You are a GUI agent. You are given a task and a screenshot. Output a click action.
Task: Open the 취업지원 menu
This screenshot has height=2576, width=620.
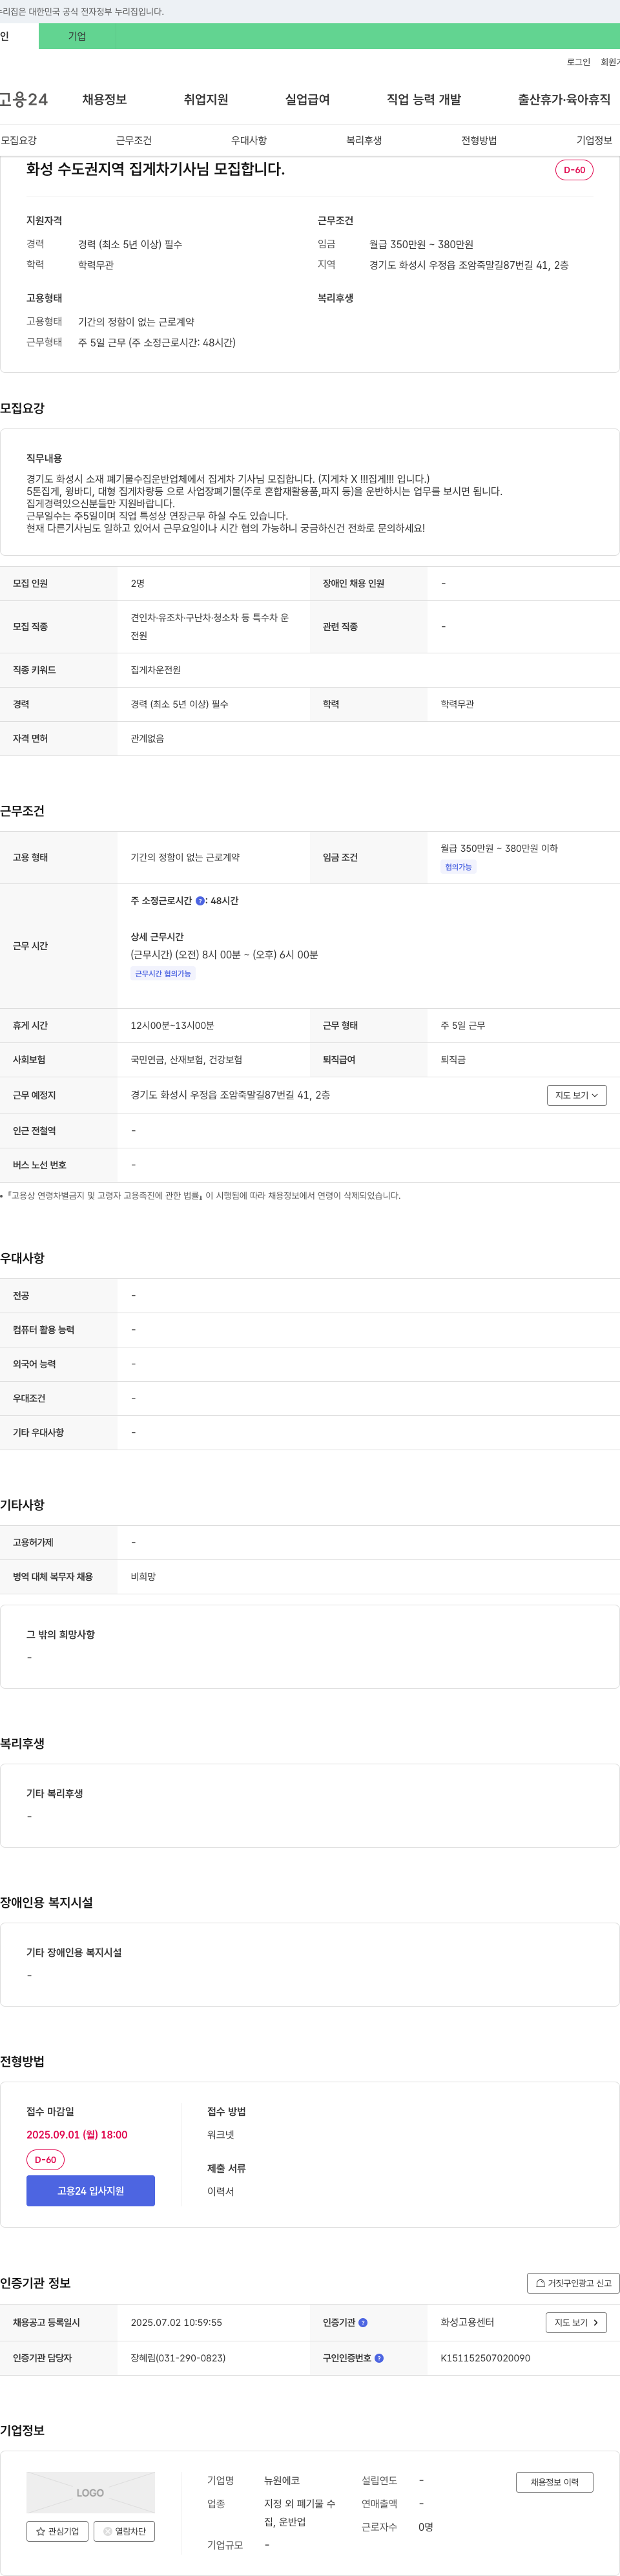point(206,99)
